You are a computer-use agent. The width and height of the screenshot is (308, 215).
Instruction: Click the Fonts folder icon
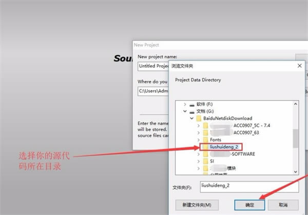click(206, 140)
